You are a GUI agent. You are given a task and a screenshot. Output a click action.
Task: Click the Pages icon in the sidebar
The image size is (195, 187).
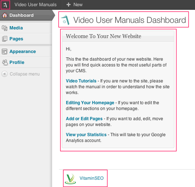(5, 39)
